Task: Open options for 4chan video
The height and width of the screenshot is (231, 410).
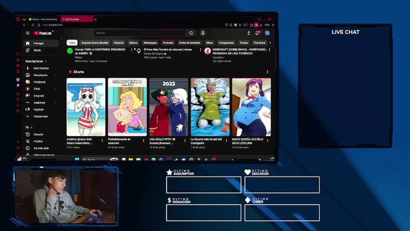Action: click(201, 50)
